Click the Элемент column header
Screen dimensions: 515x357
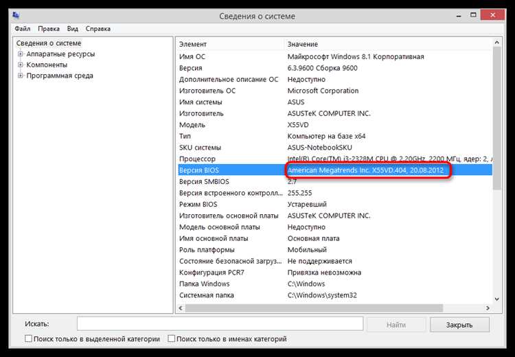(x=231, y=44)
